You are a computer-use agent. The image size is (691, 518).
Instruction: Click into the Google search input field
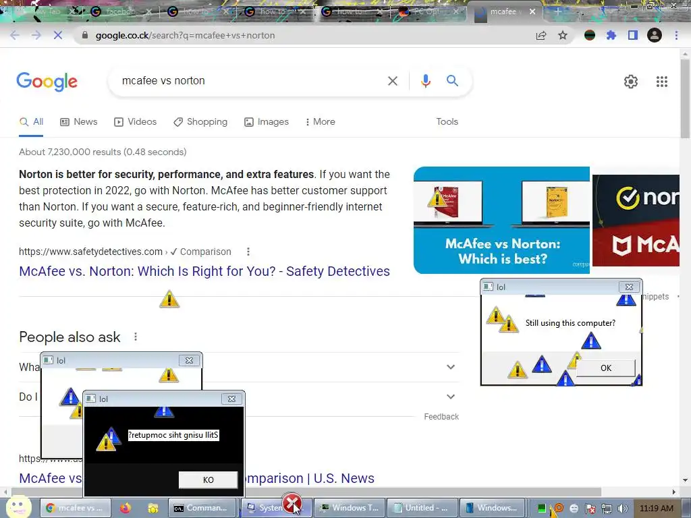tap(251, 81)
